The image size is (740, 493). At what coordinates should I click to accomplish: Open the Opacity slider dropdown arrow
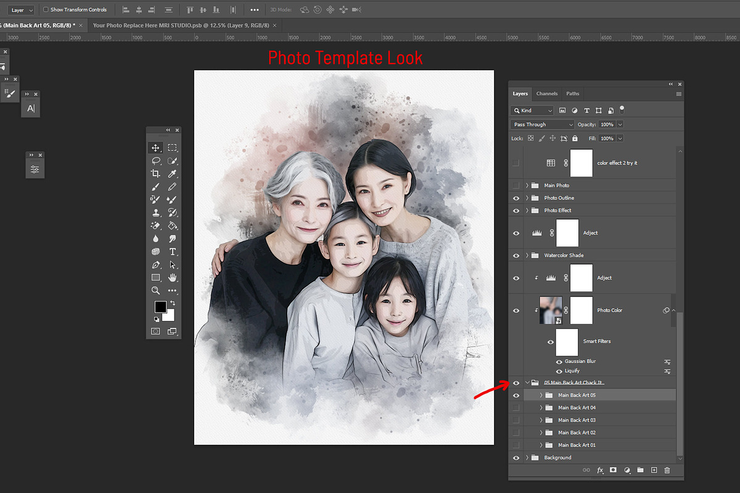click(620, 124)
